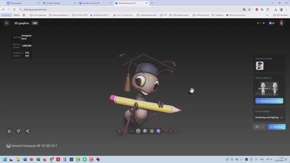Open the Работа bookmark
Image resolution: width=290 pixels, height=163 pixels.
pyautogui.click(x=16, y=15)
